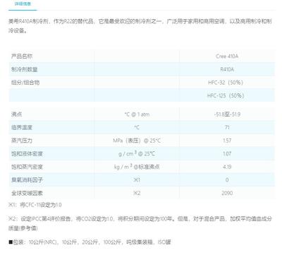Select the °C @ 1 atm unit cell
This screenshot has height=260, width=282.
[137, 114]
